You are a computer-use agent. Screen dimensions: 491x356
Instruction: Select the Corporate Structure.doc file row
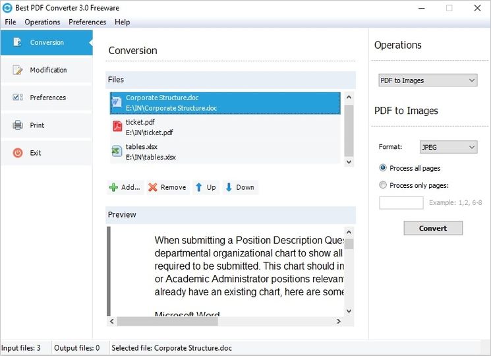(225, 103)
